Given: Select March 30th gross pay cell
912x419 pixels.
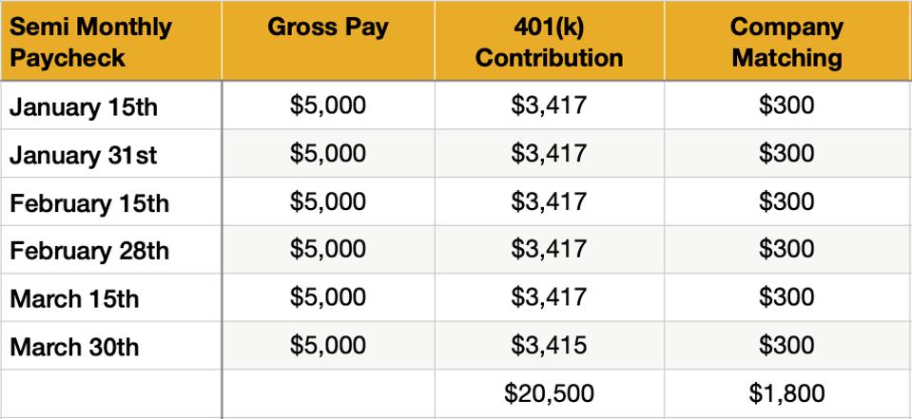Looking at the screenshot, I should [x=328, y=345].
